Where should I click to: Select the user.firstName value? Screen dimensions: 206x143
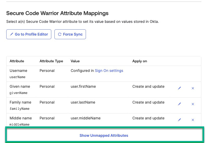point(83,87)
